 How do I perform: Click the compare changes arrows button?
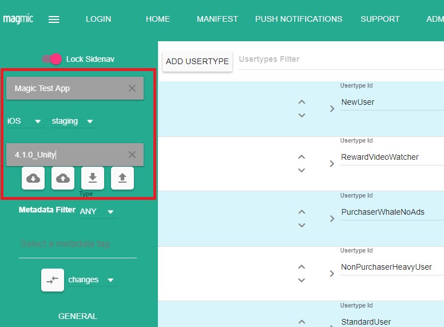click(53, 280)
